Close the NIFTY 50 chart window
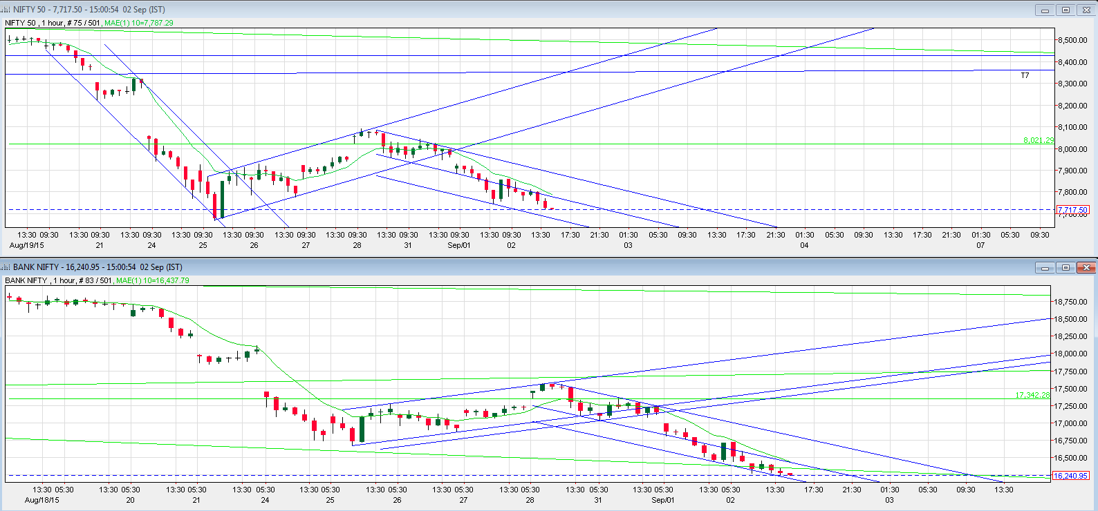 tap(1086, 10)
